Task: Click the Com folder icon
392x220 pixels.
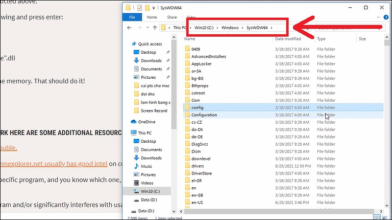Action: tap(187, 100)
